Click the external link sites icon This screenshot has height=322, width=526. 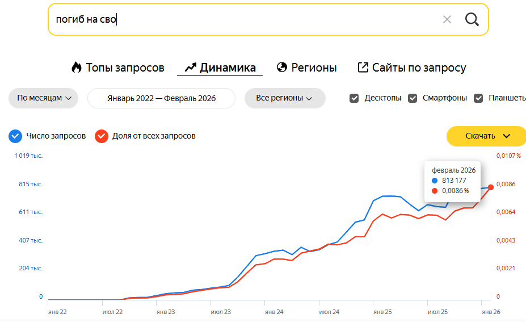point(363,68)
